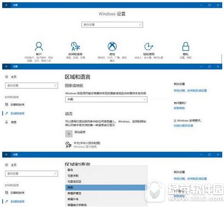
Task: Select 日期和时间 in the sidebar of the window with the open country list
Action: click(15, 193)
